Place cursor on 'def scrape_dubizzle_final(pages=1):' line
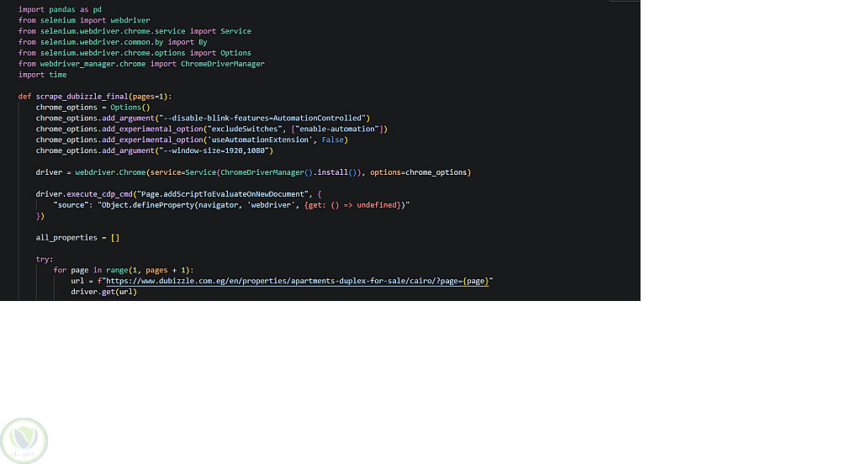This screenshot has width=841, height=464. 95,97
